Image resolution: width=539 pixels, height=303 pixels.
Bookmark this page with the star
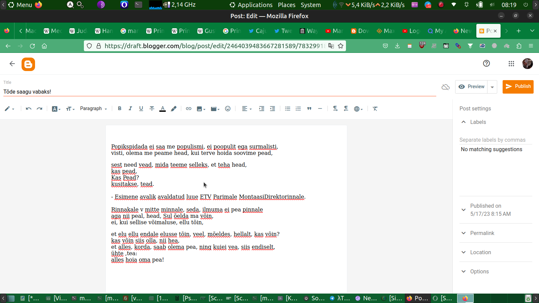pos(341,46)
